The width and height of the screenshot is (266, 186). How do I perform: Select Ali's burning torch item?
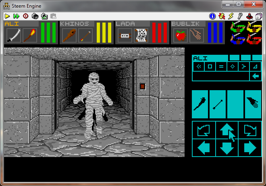point(30,35)
